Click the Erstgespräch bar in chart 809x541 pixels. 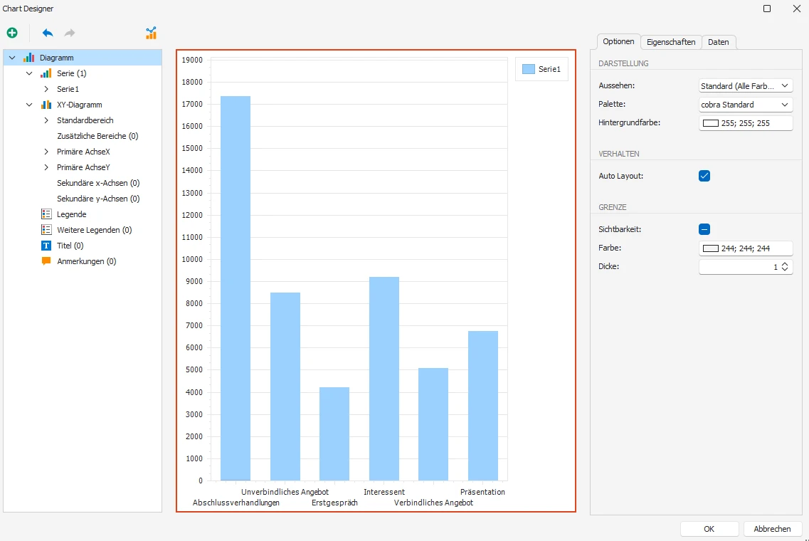click(x=334, y=434)
